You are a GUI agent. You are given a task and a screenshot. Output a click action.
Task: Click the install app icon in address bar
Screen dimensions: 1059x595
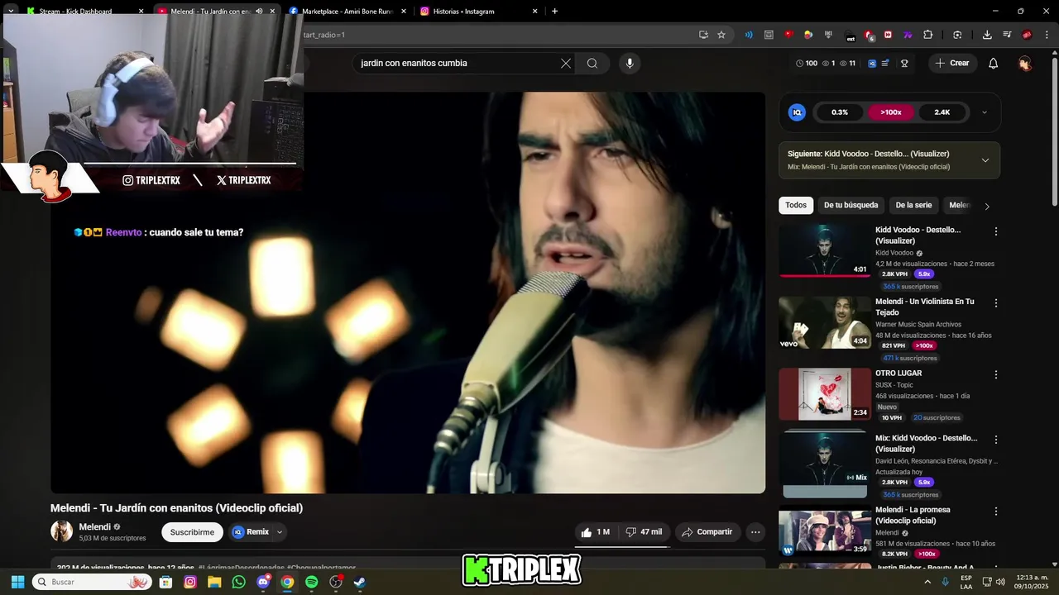click(703, 35)
